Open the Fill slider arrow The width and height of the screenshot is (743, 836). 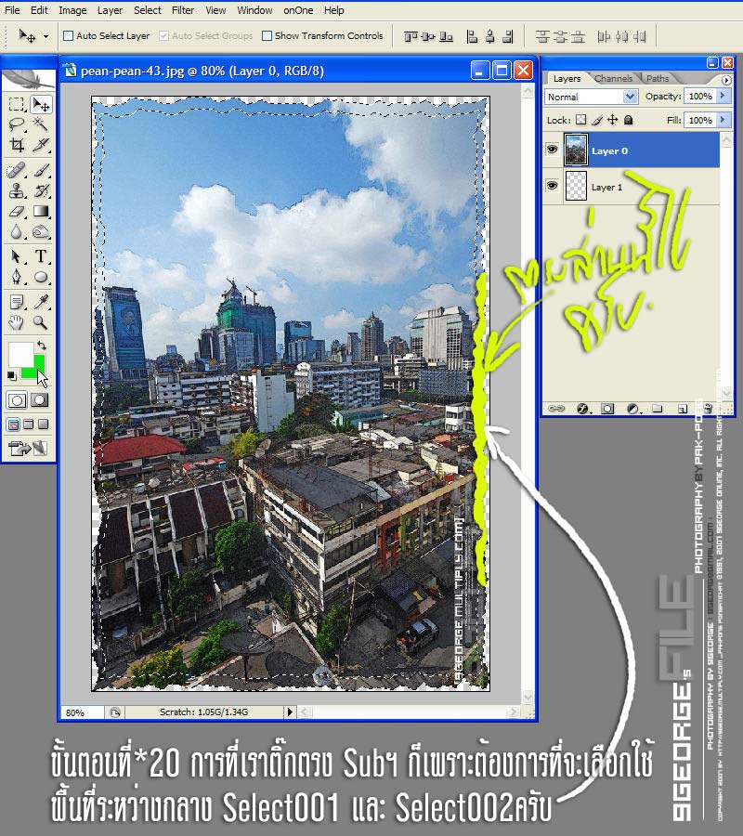pyautogui.click(x=723, y=120)
